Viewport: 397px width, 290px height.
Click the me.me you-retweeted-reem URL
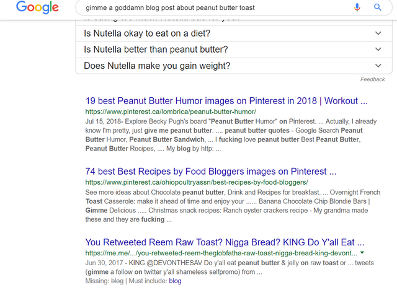click(x=221, y=253)
